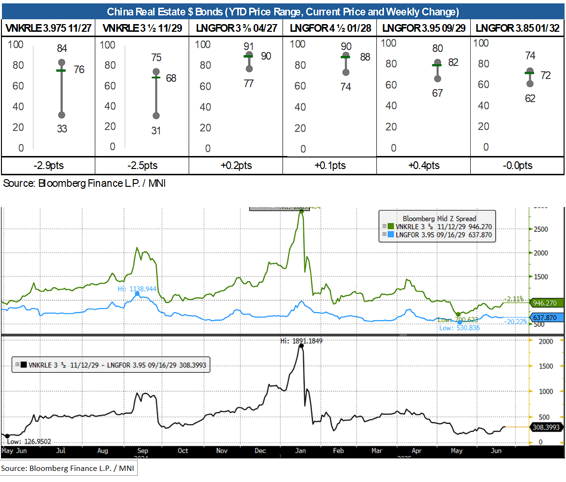Click the 'Apr' label on the time axis
The height and width of the screenshot is (482, 566).
pos(417,451)
